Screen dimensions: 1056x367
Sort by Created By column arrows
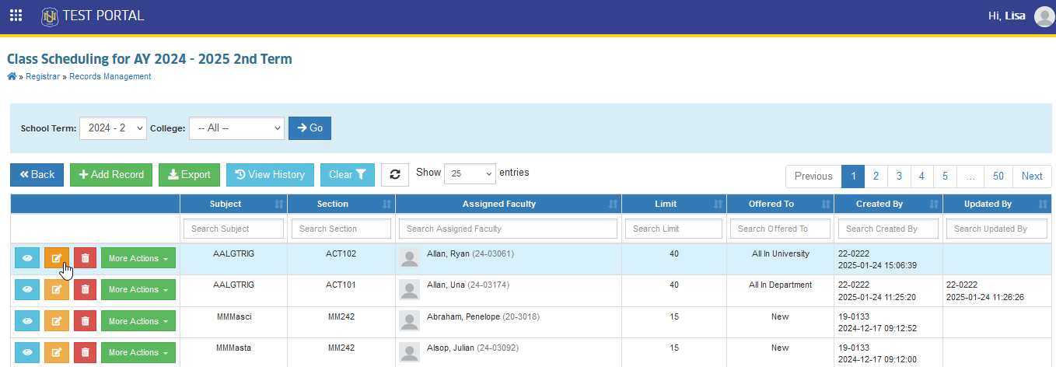[x=935, y=204]
